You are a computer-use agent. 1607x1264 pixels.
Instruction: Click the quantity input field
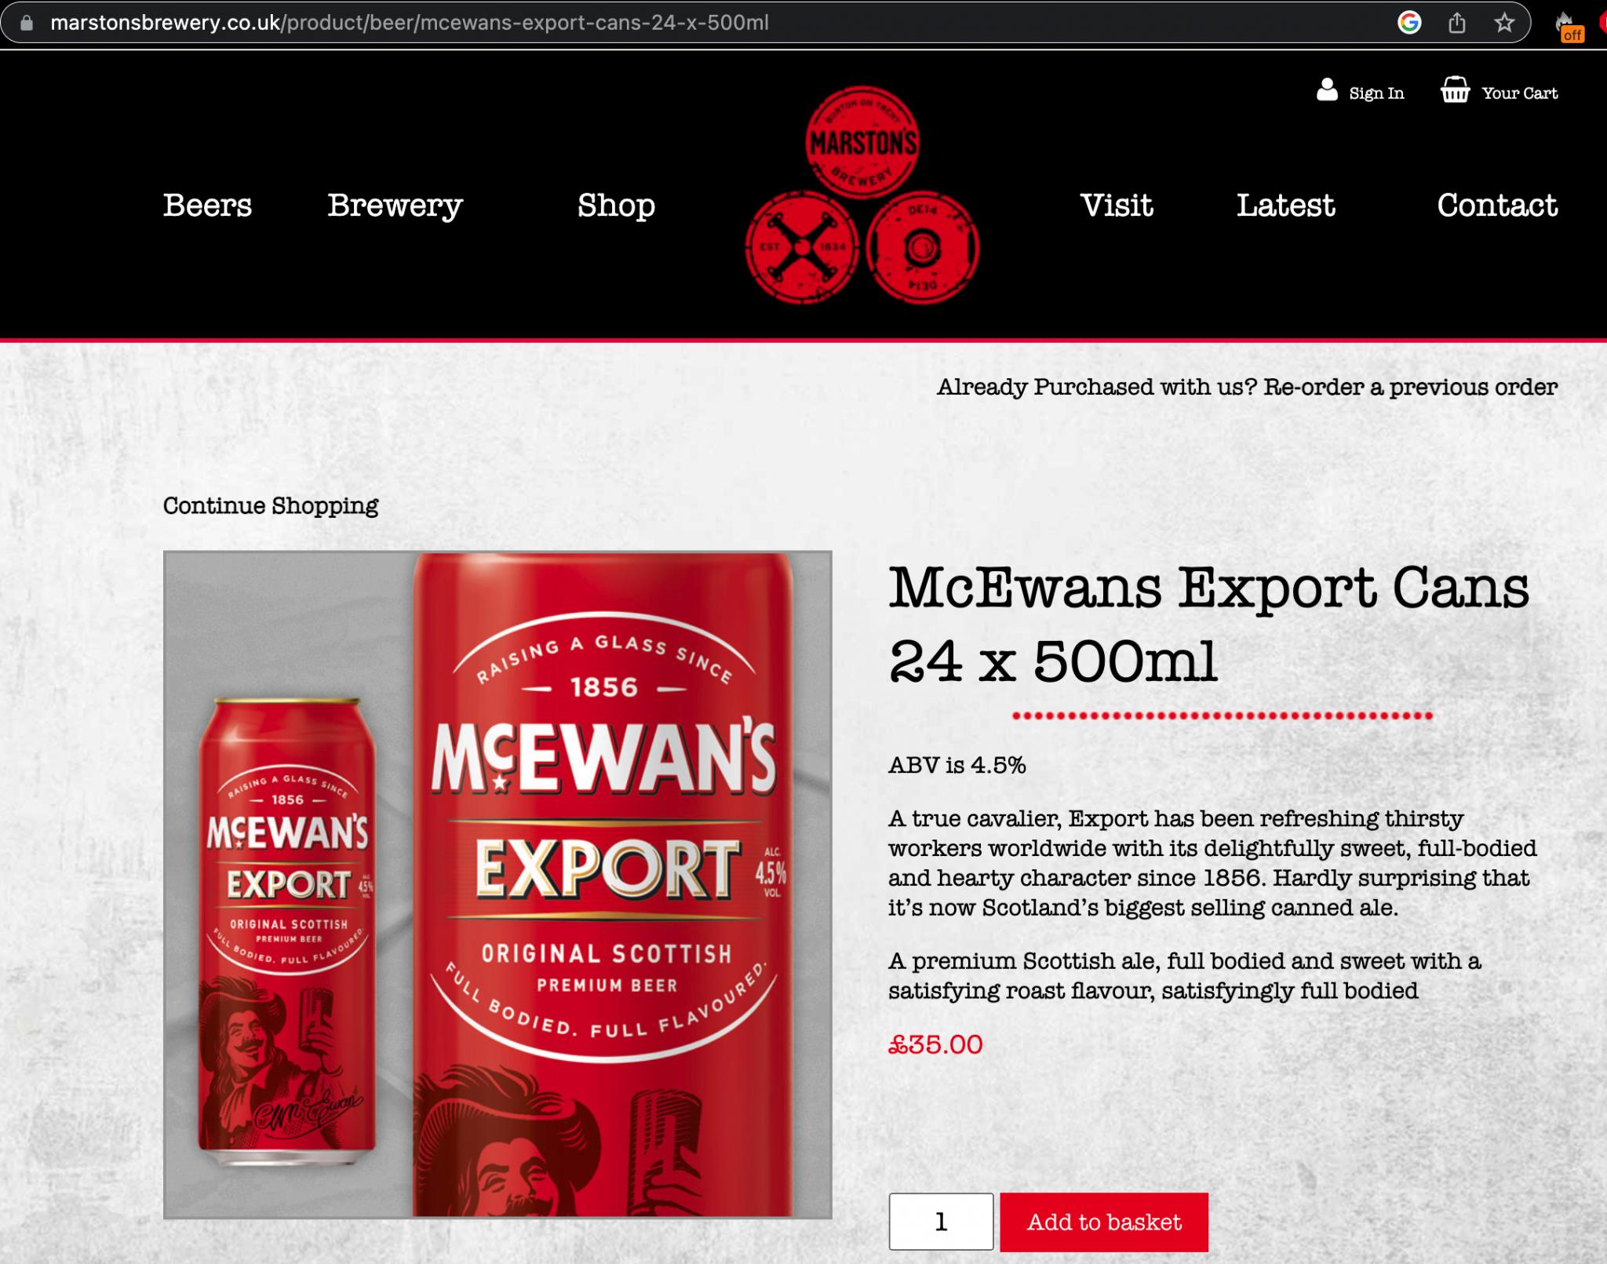[x=941, y=1222]
